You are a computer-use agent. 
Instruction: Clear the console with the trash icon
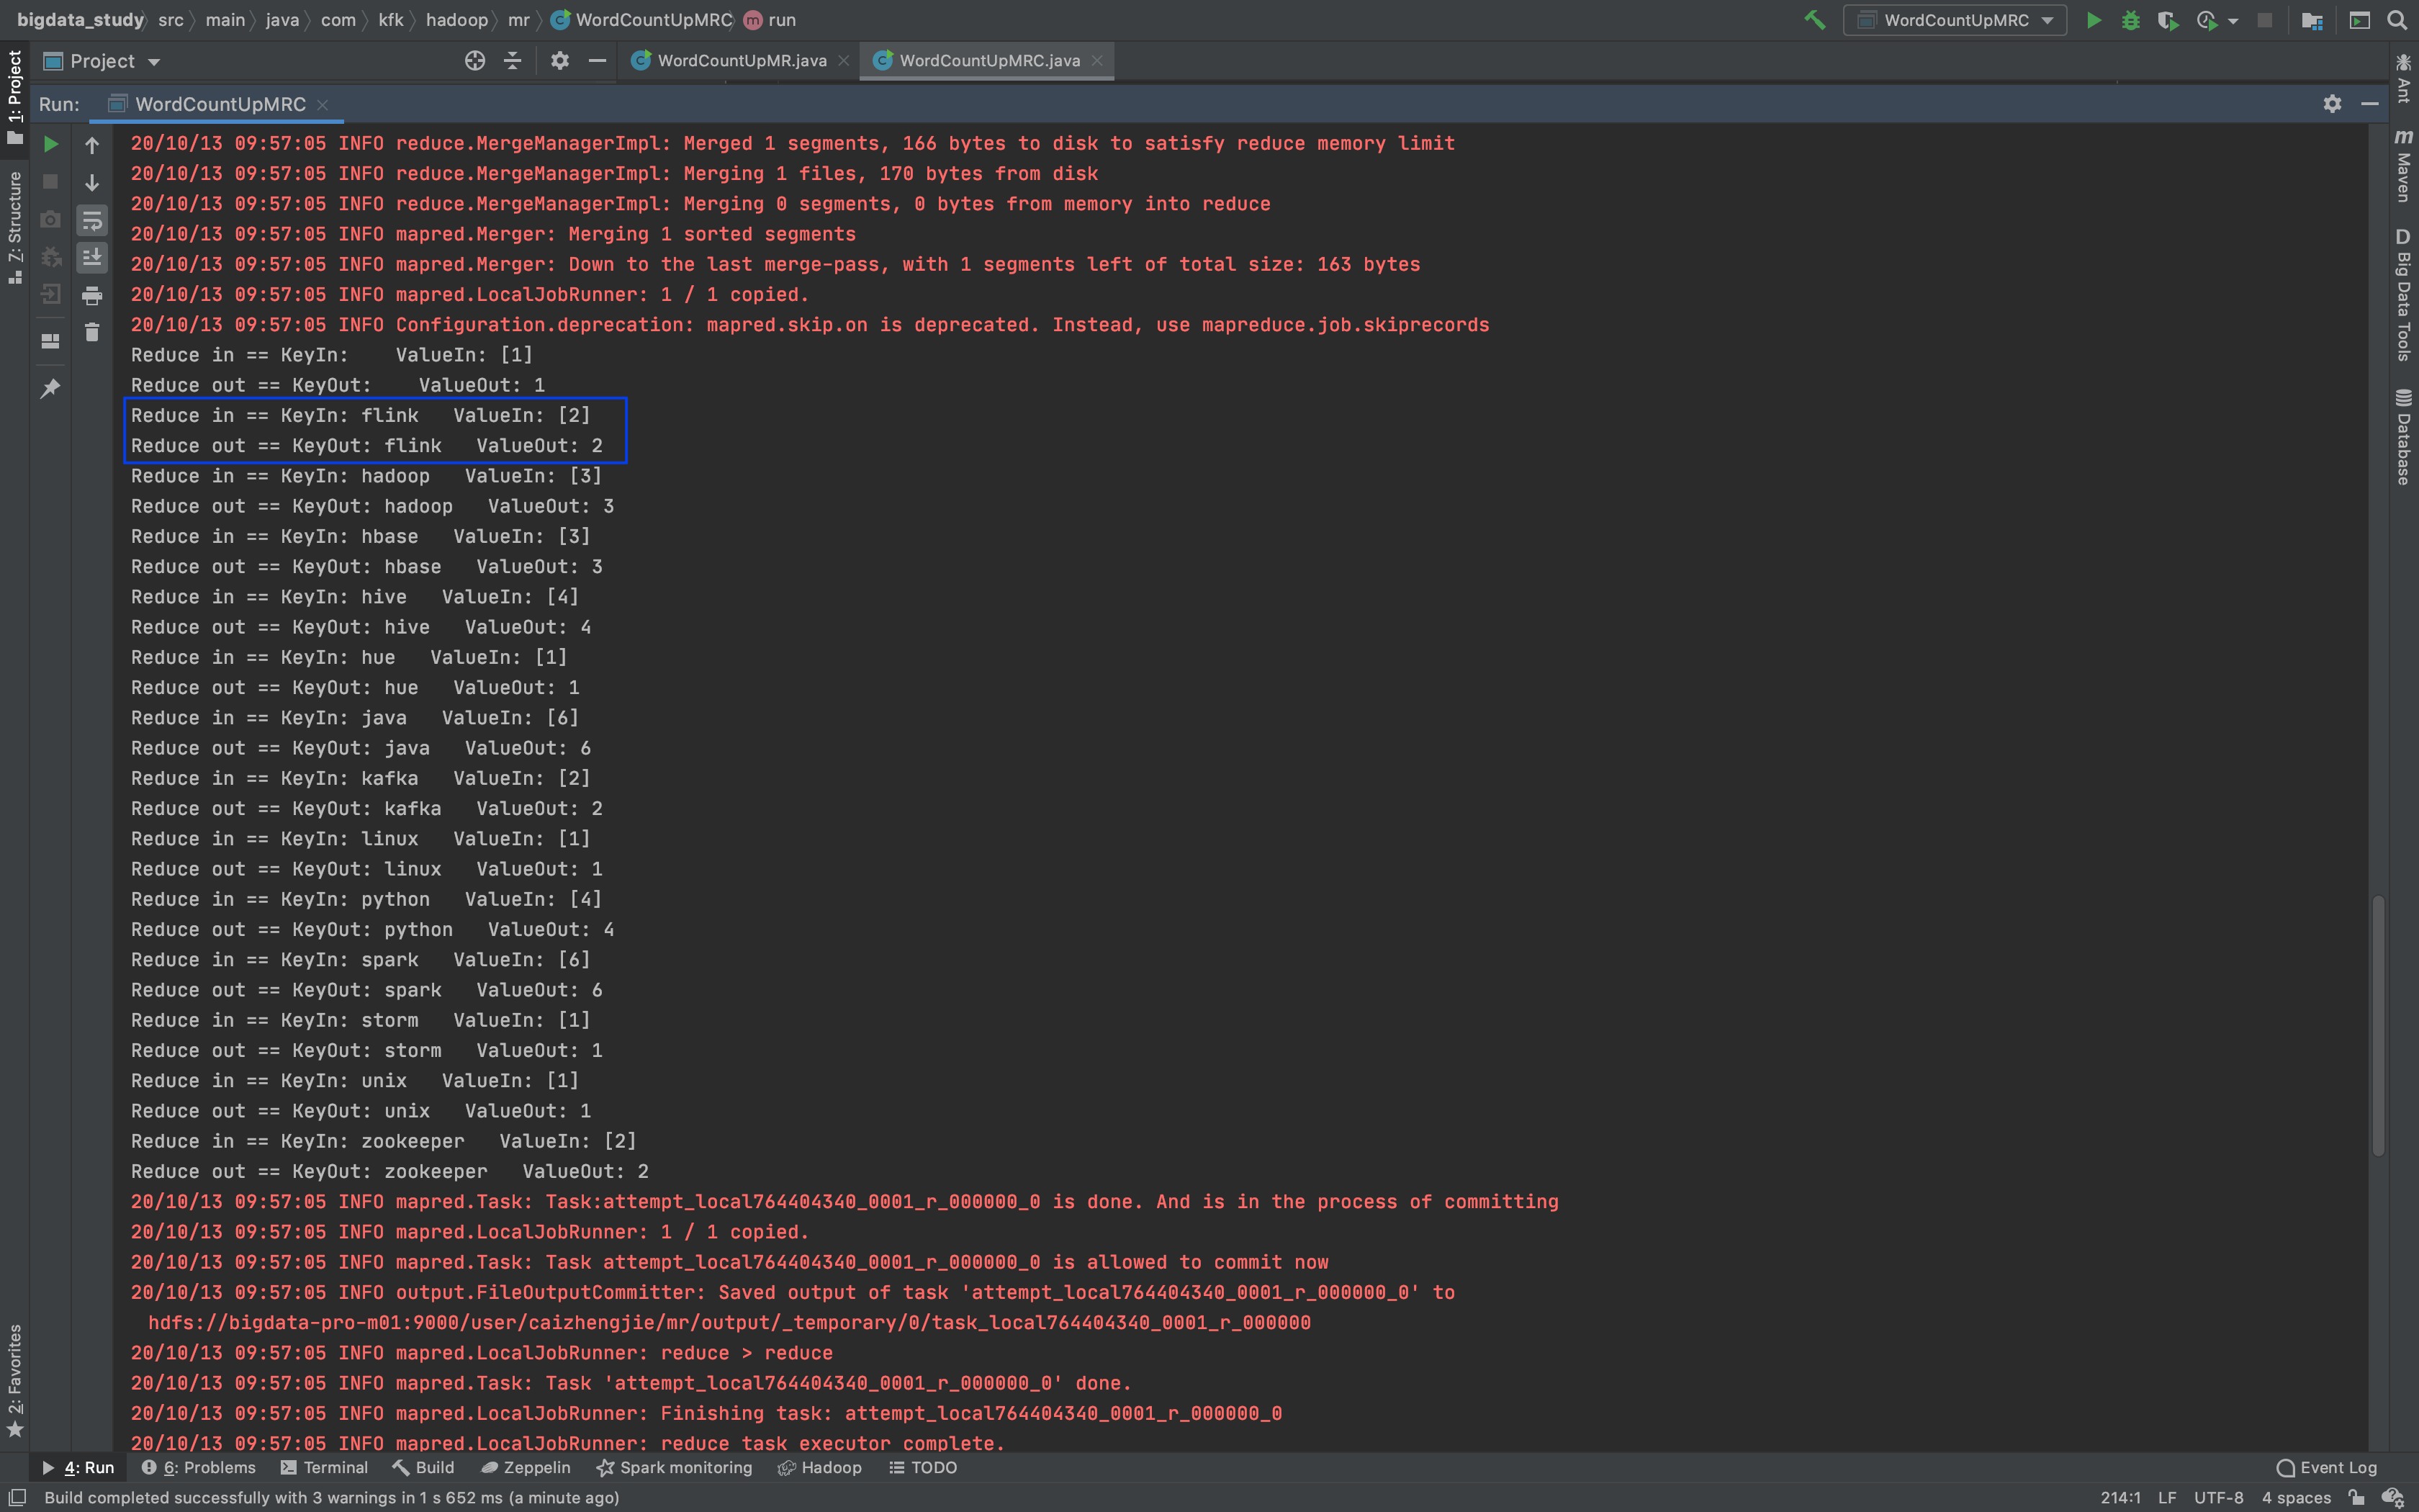[x=93, y=333]
